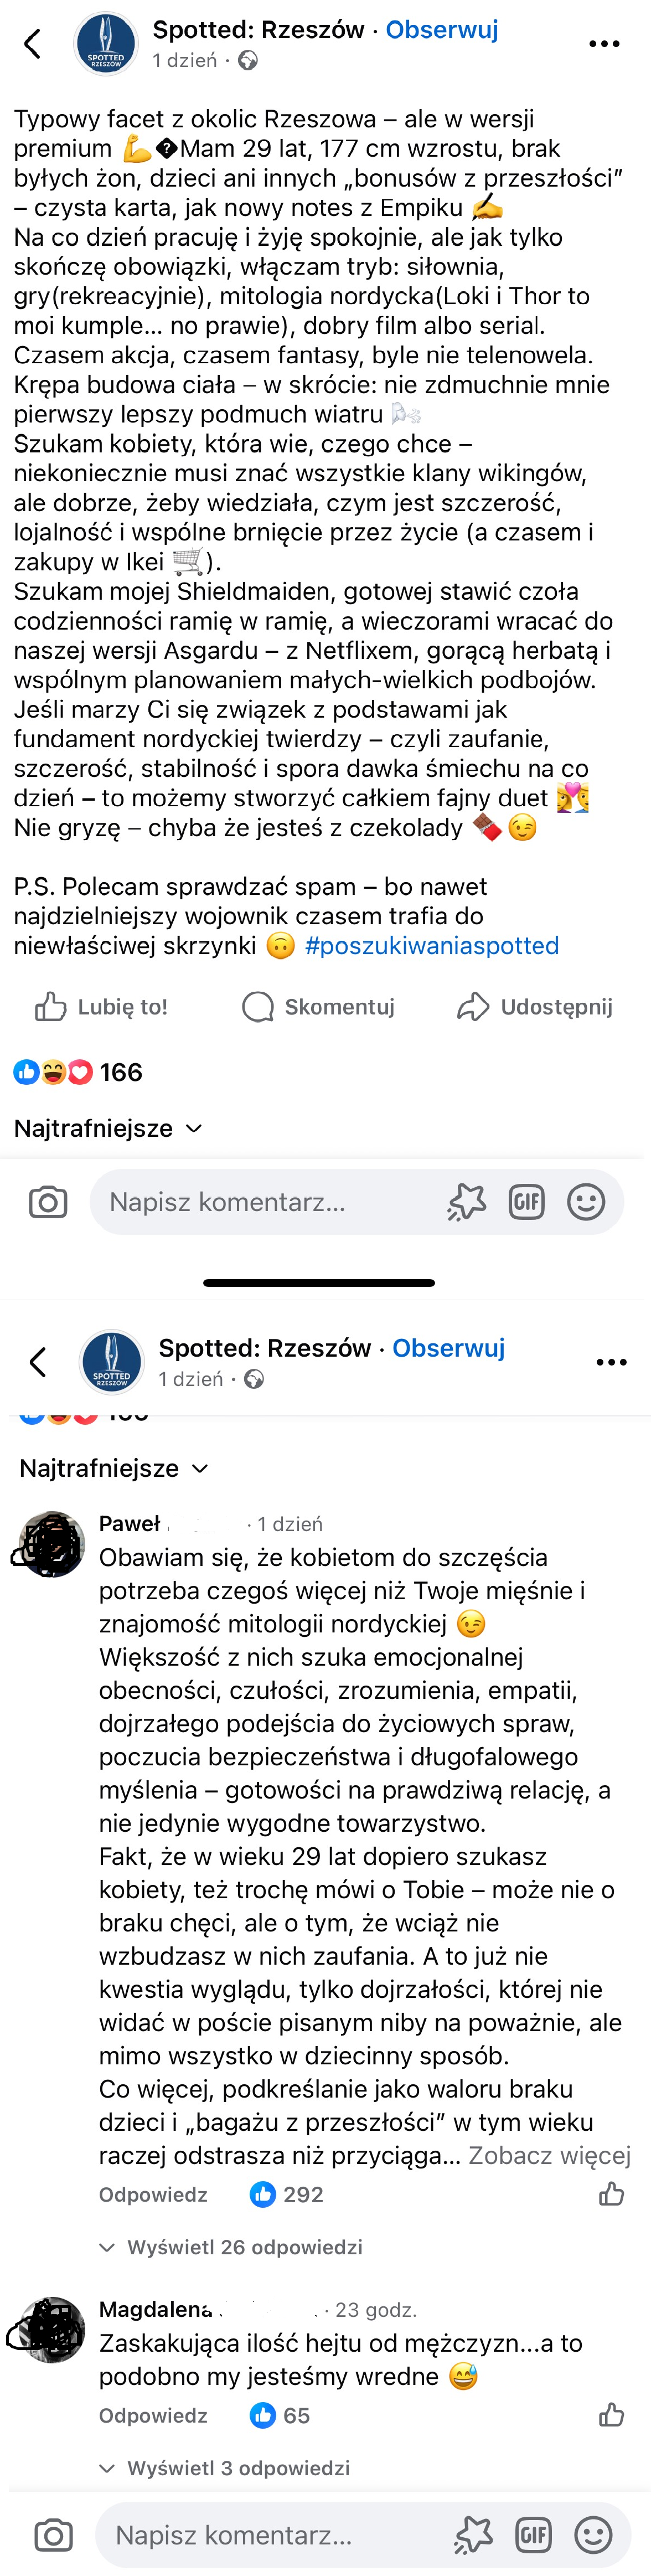Viewport: 651px width, 2576px height.
Task: Open the emoji picker in bottom comment bar
Action: [x=593, y=2534]
